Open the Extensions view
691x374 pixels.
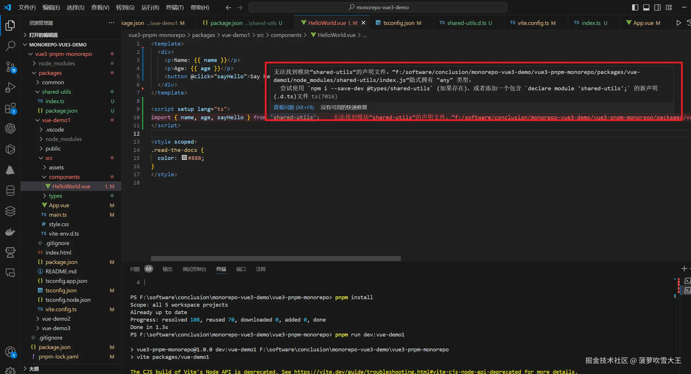pyautogui.click(x=10, y=108)
